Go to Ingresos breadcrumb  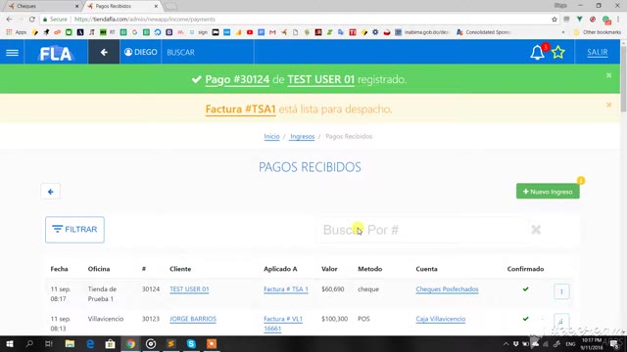[x=303, y=137]
